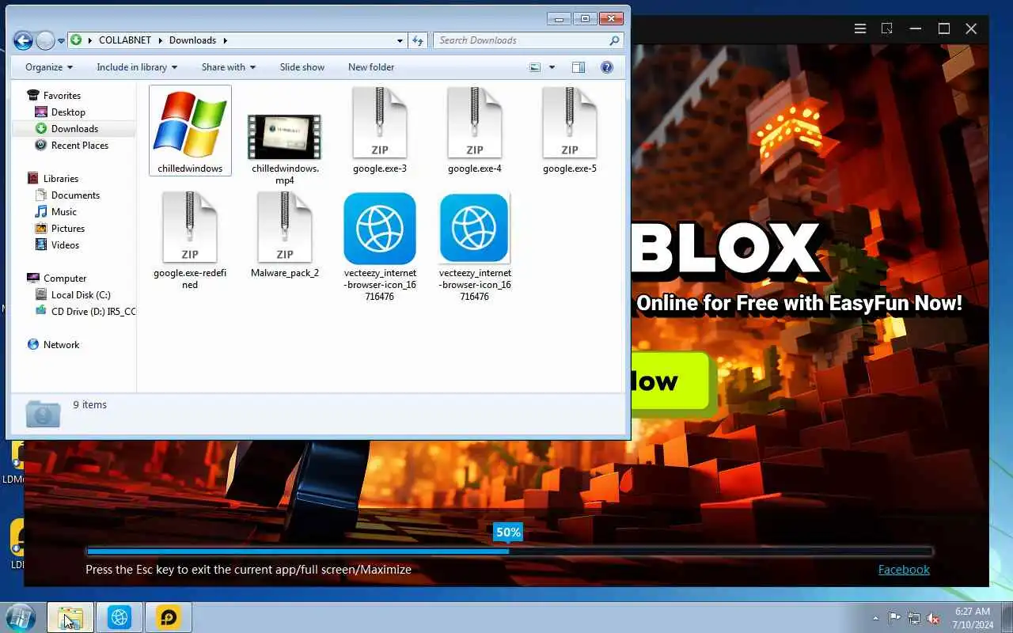Open the network tray icon
1013x633 pixels.
(x=914, y=618)
